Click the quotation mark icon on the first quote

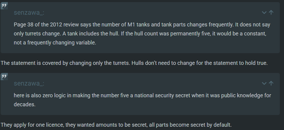[x=4, y=6]
